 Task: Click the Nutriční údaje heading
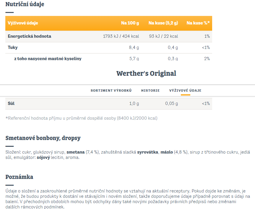click(25, 4)
